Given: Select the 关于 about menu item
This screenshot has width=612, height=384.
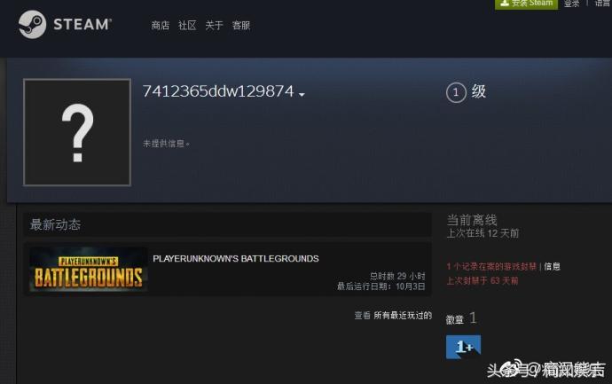Looking at the screenshot, I should [x=214, y=26].
